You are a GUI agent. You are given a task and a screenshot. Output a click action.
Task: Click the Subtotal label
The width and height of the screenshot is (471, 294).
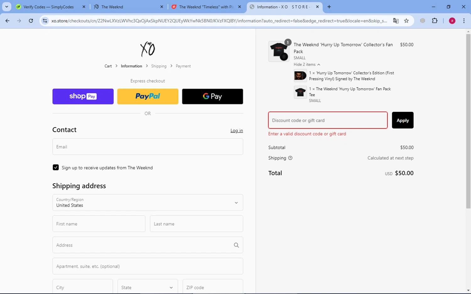[277, 148]
